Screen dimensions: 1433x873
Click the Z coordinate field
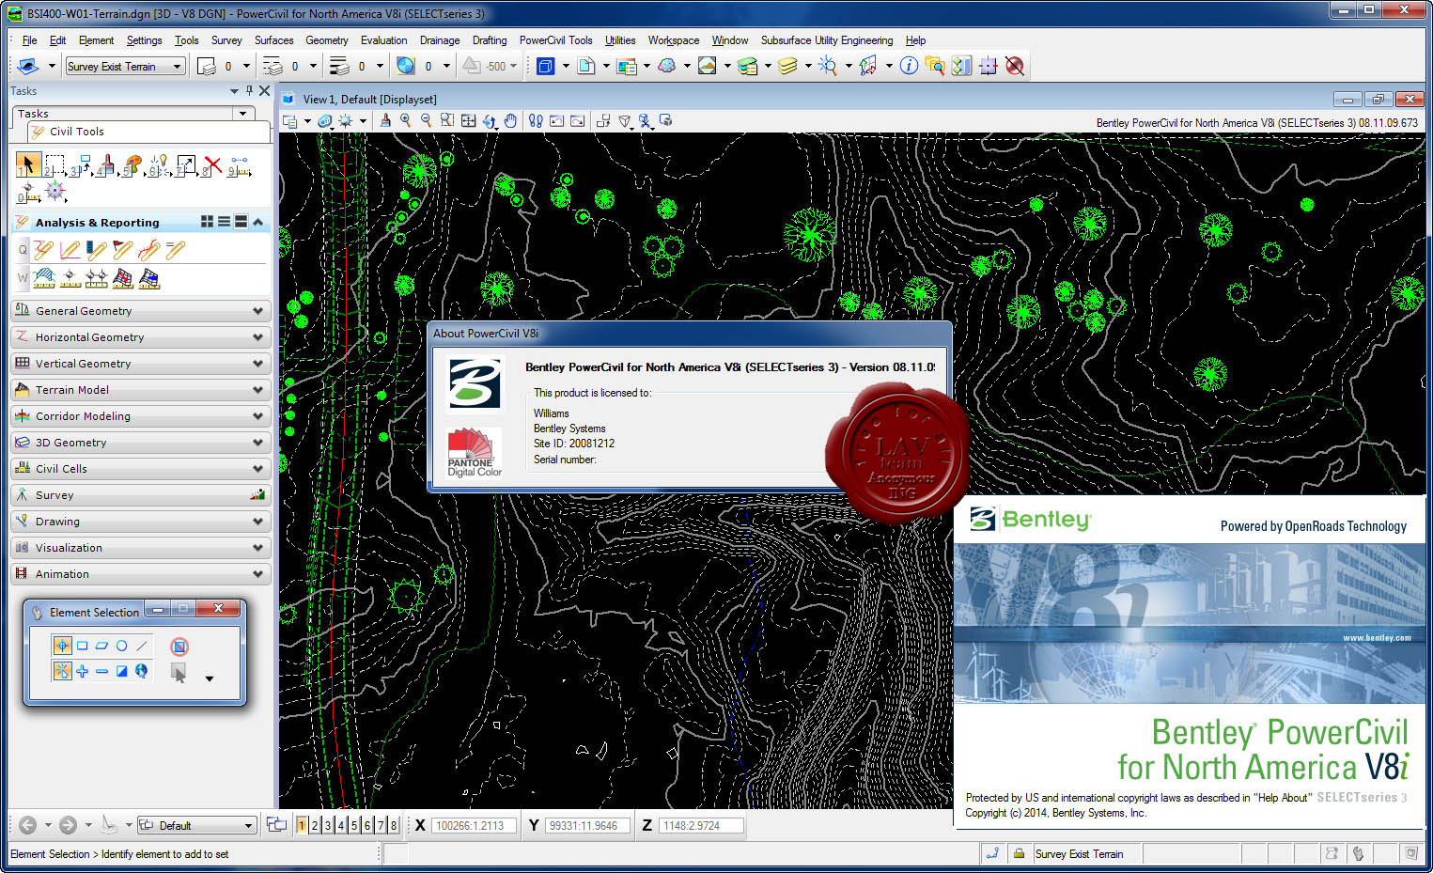pyautogui.click(x=701, y=825)
